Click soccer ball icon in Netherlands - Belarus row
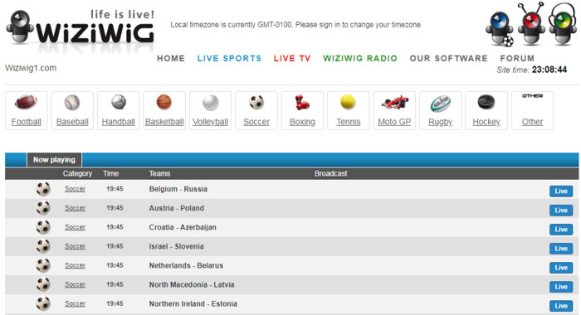Screen dimensions: 581x315 click(43, 265)
